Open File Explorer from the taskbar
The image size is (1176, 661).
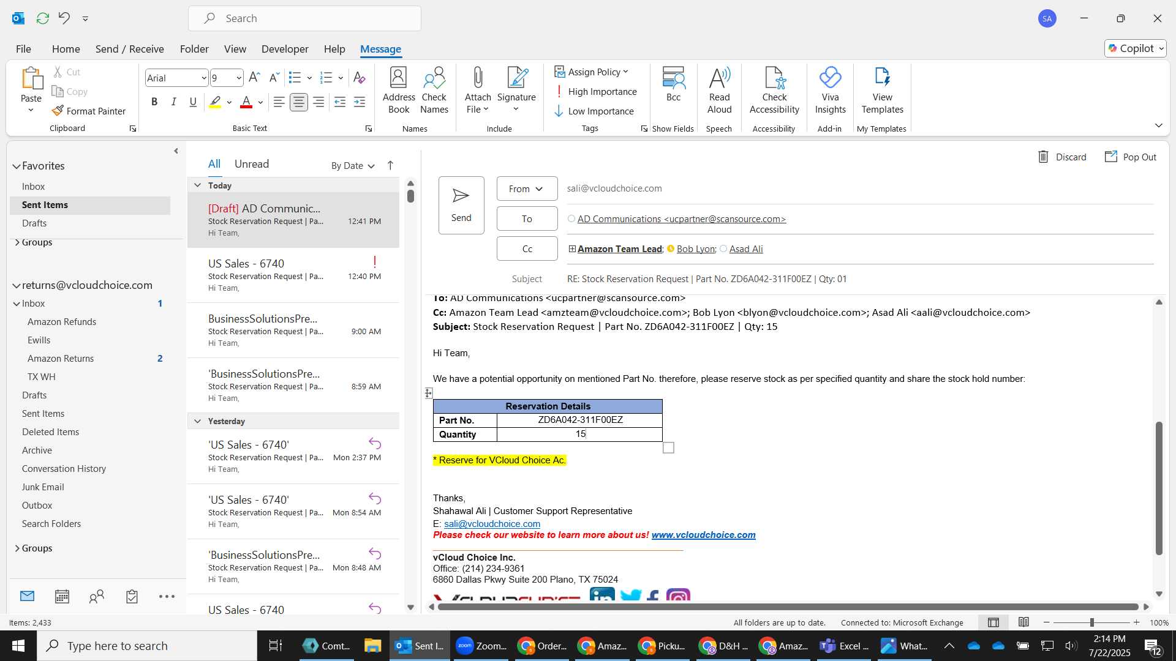tap(372, 646)
